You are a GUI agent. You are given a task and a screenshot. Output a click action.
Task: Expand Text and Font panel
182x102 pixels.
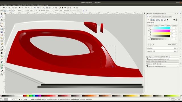tap(162, 66)
